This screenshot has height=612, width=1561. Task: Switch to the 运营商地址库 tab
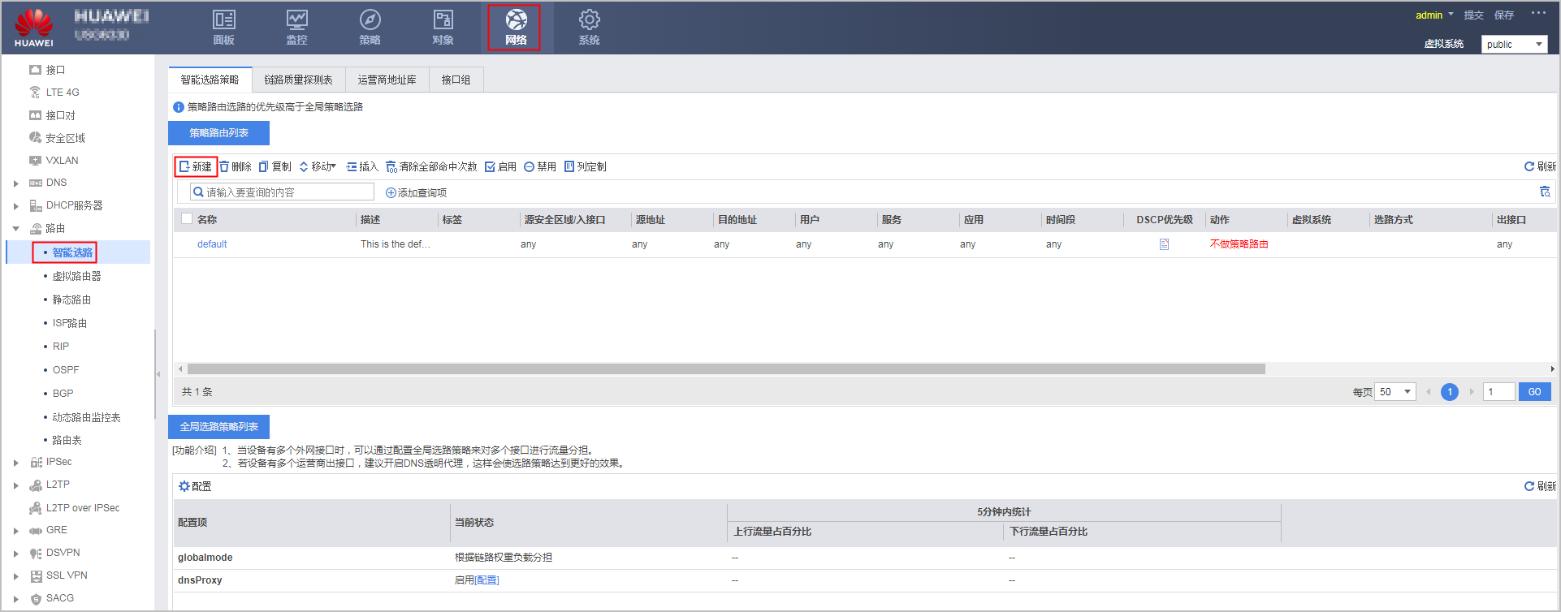(x=387, y=80)
